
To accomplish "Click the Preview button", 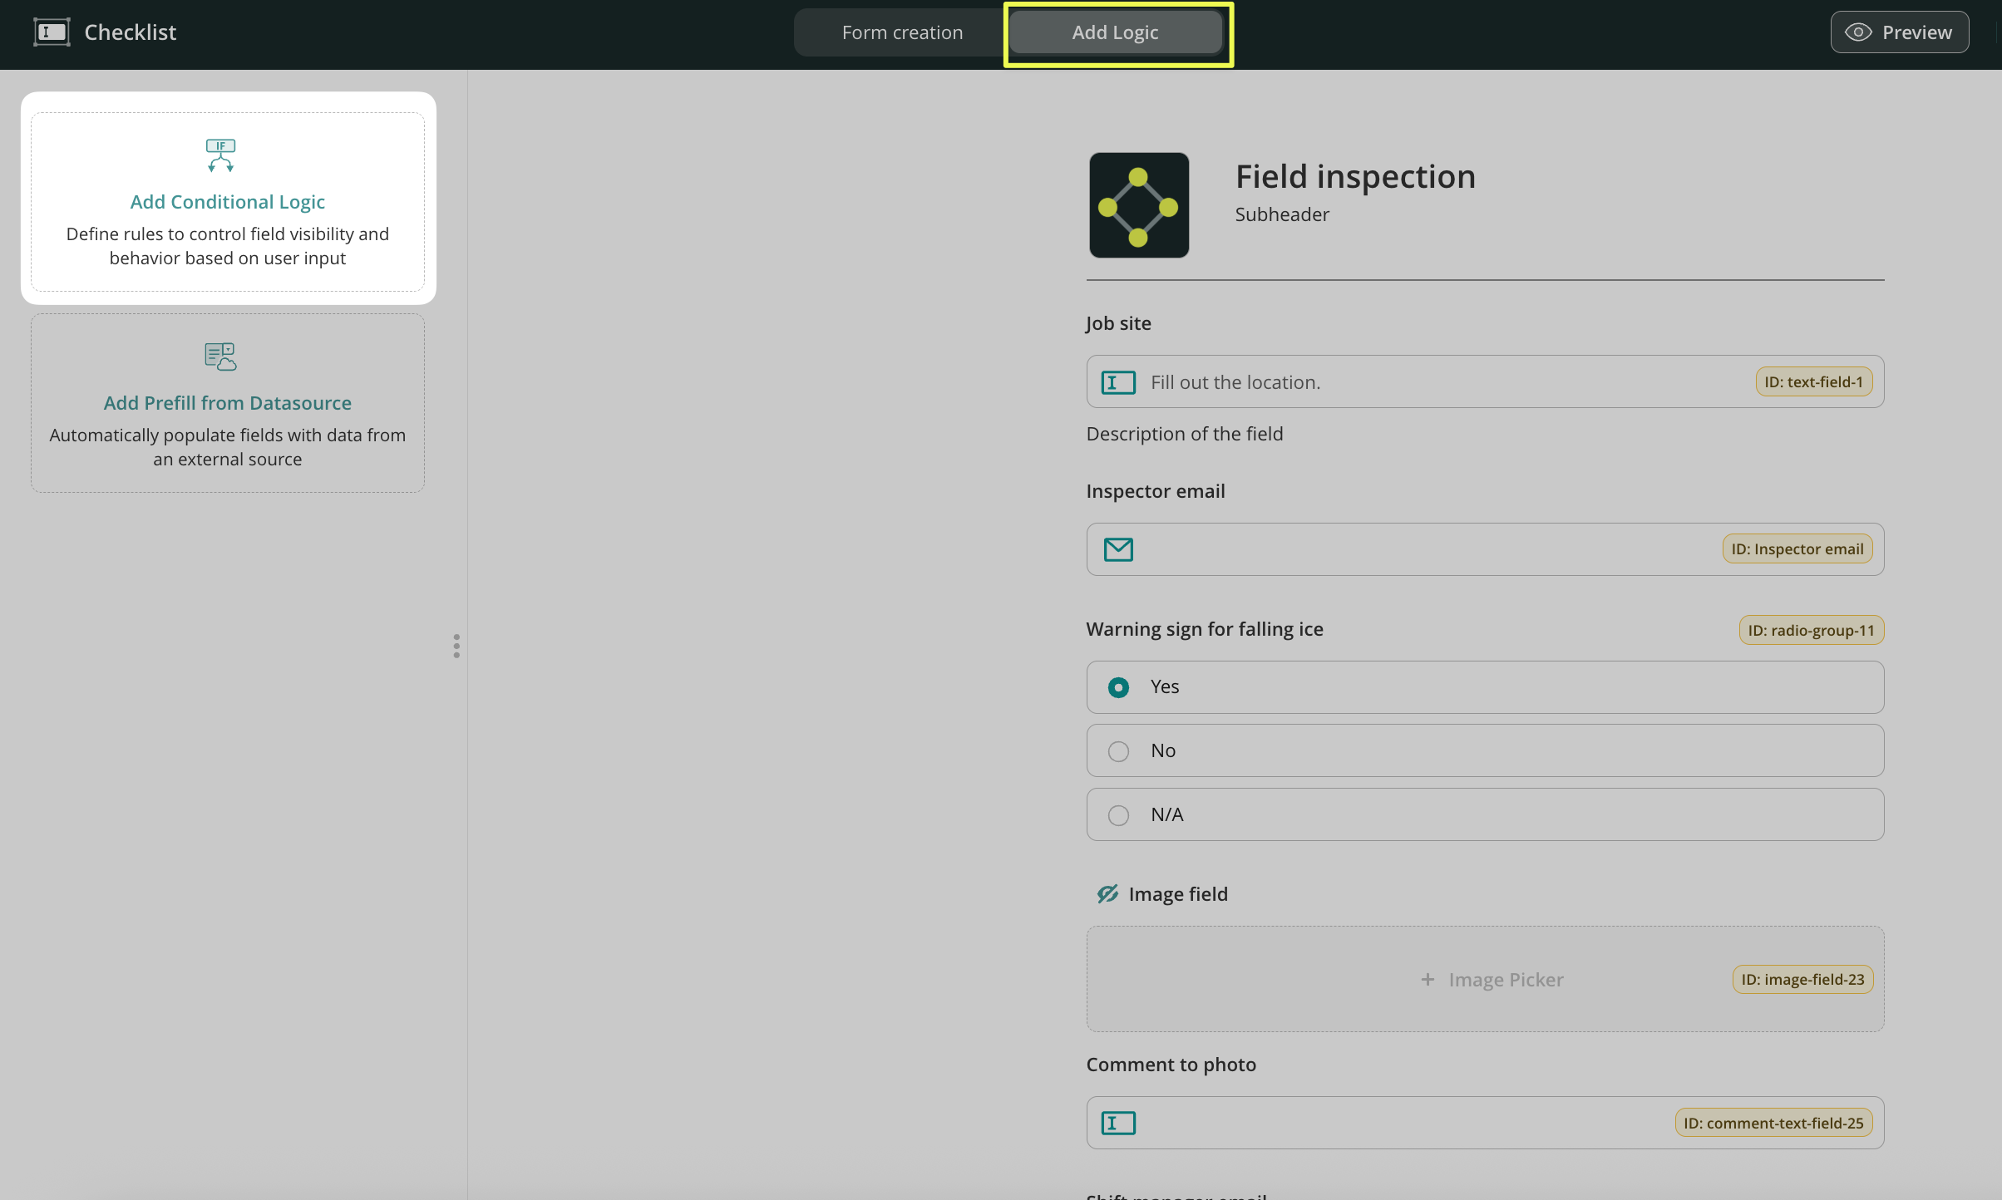I will point(1898,32).
